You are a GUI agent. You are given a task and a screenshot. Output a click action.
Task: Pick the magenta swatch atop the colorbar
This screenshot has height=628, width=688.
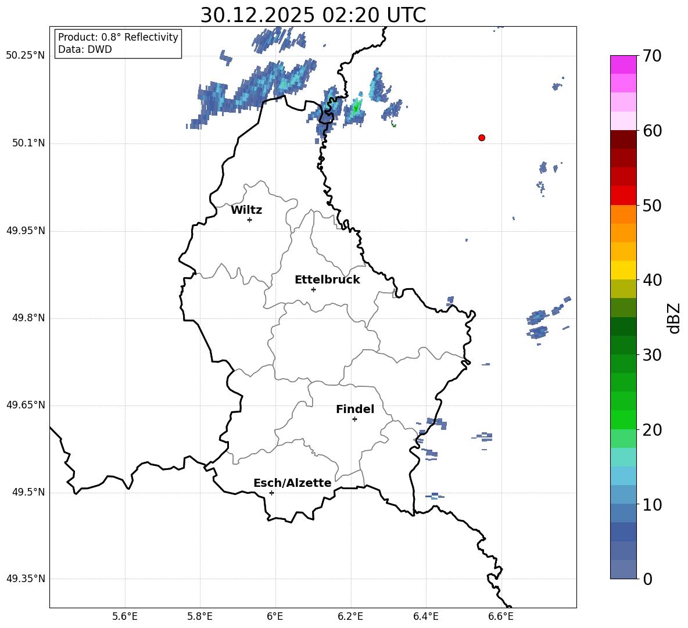coord(623,64)
